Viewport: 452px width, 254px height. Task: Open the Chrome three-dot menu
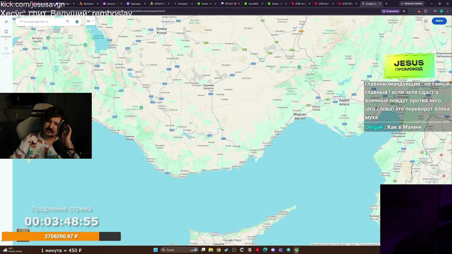[x=447, y=11]
